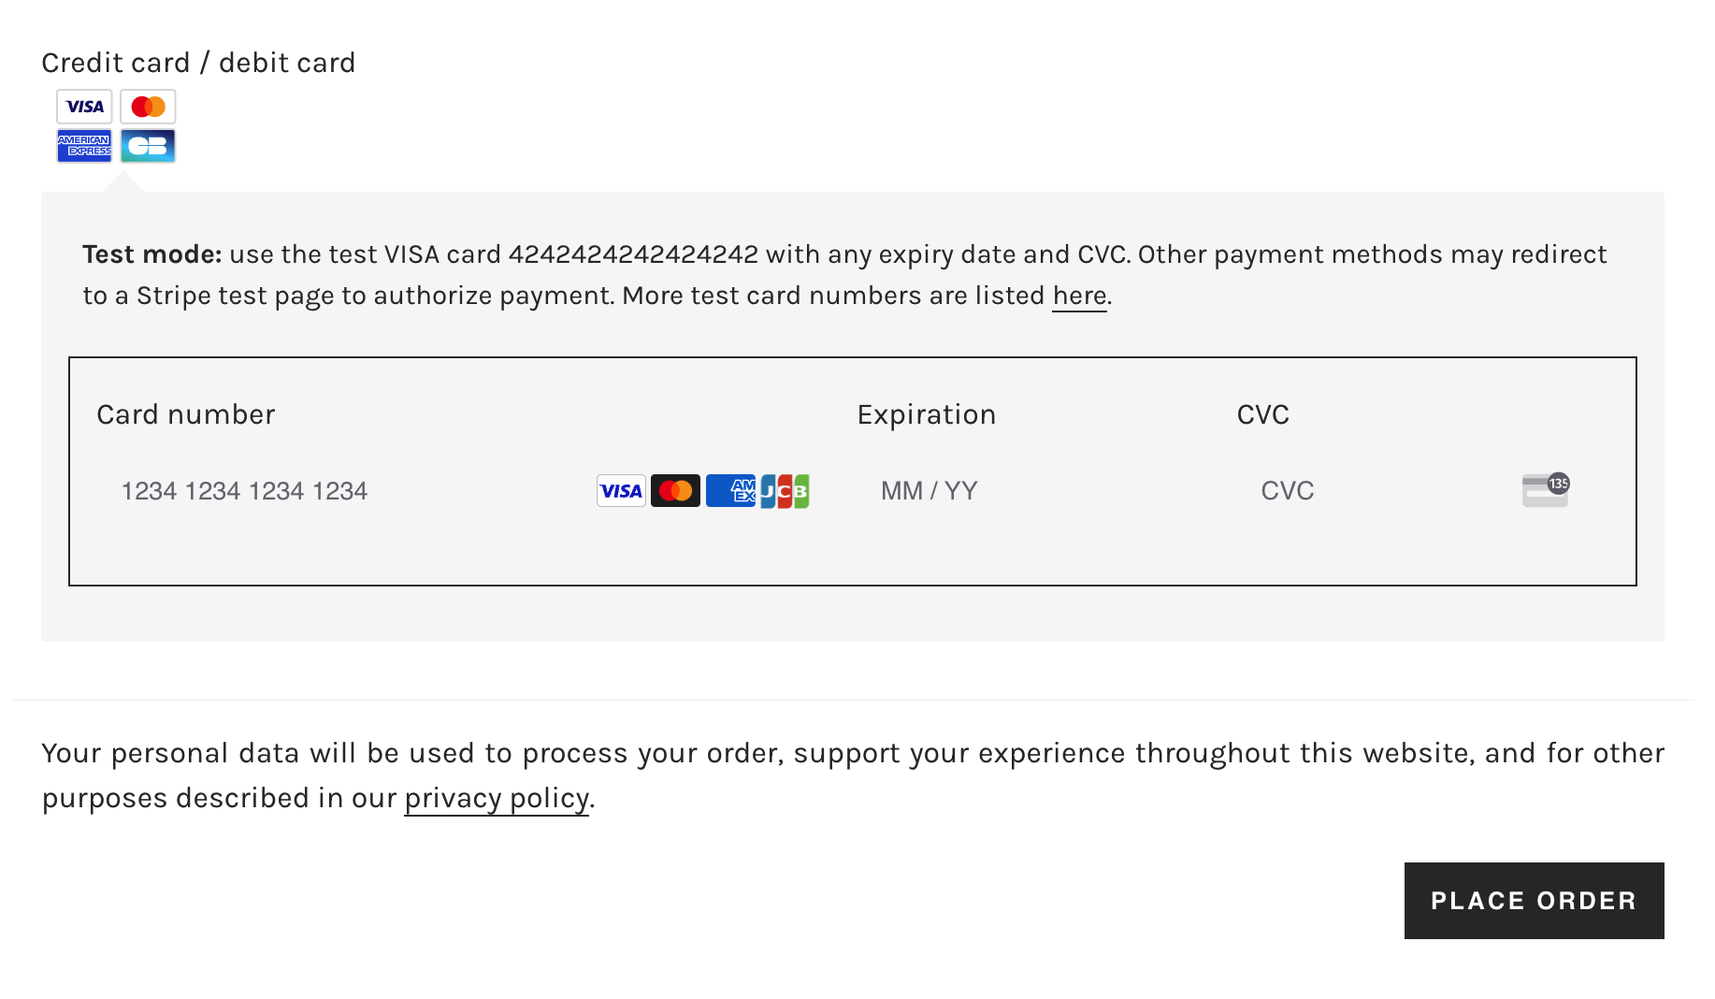This screenshot has height=999, width=1715.
Task: Select the Mastercard logo beside the VISA badge
Action: coord(147,106)
